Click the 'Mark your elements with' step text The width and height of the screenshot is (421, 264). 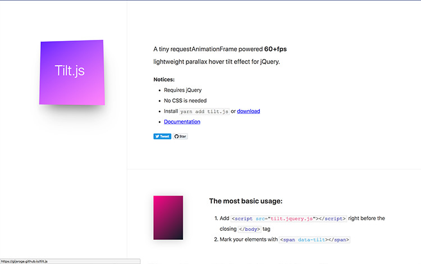(x=249, y=240)
